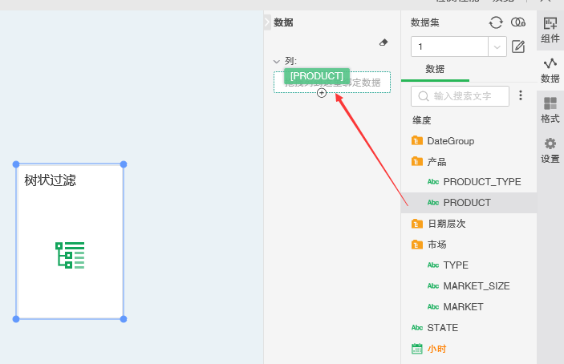This screenshot has width=564, height=364.
Task: Click the eraser clear-binding icon
Action: click(383, 42)
